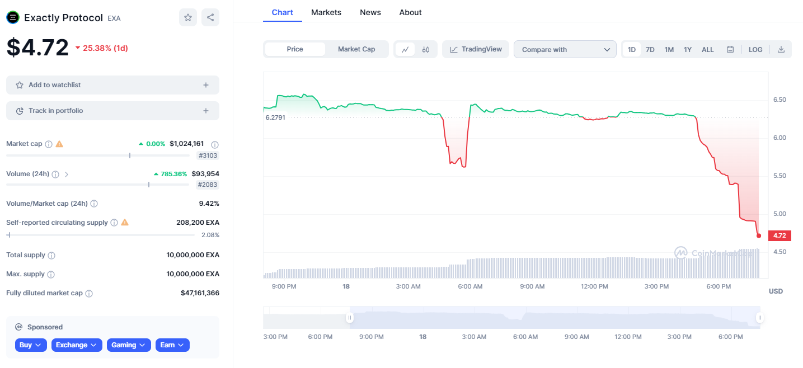Set chart range to 1M

tap(669, 49)
